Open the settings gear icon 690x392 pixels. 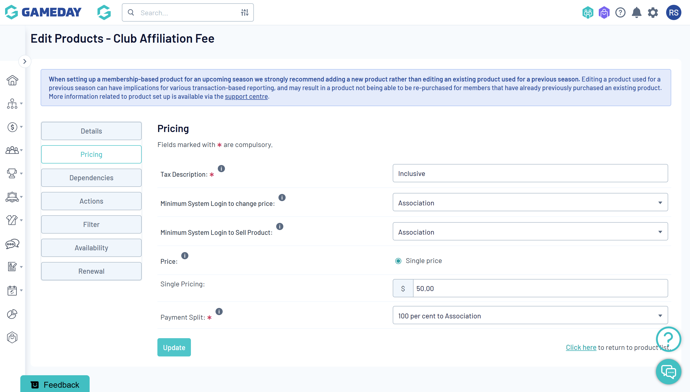pyautogui.click(x=653, y=13)
